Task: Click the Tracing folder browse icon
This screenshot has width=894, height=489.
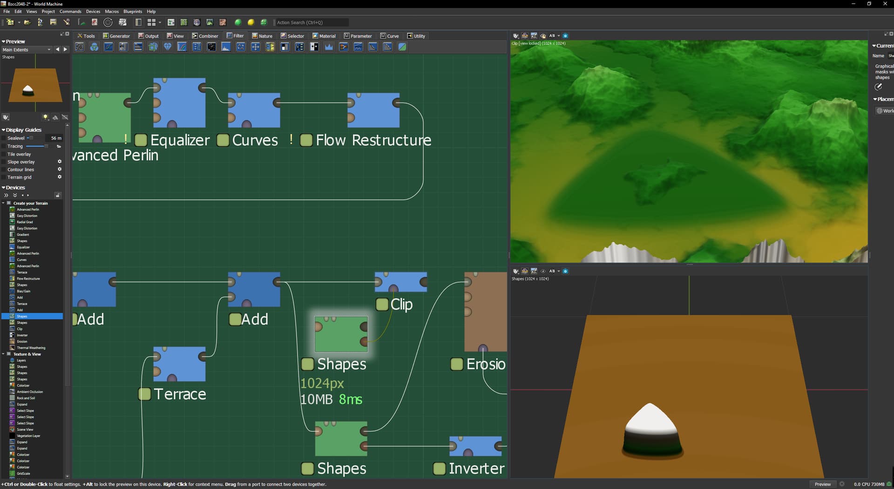Action: pos(59,146)
